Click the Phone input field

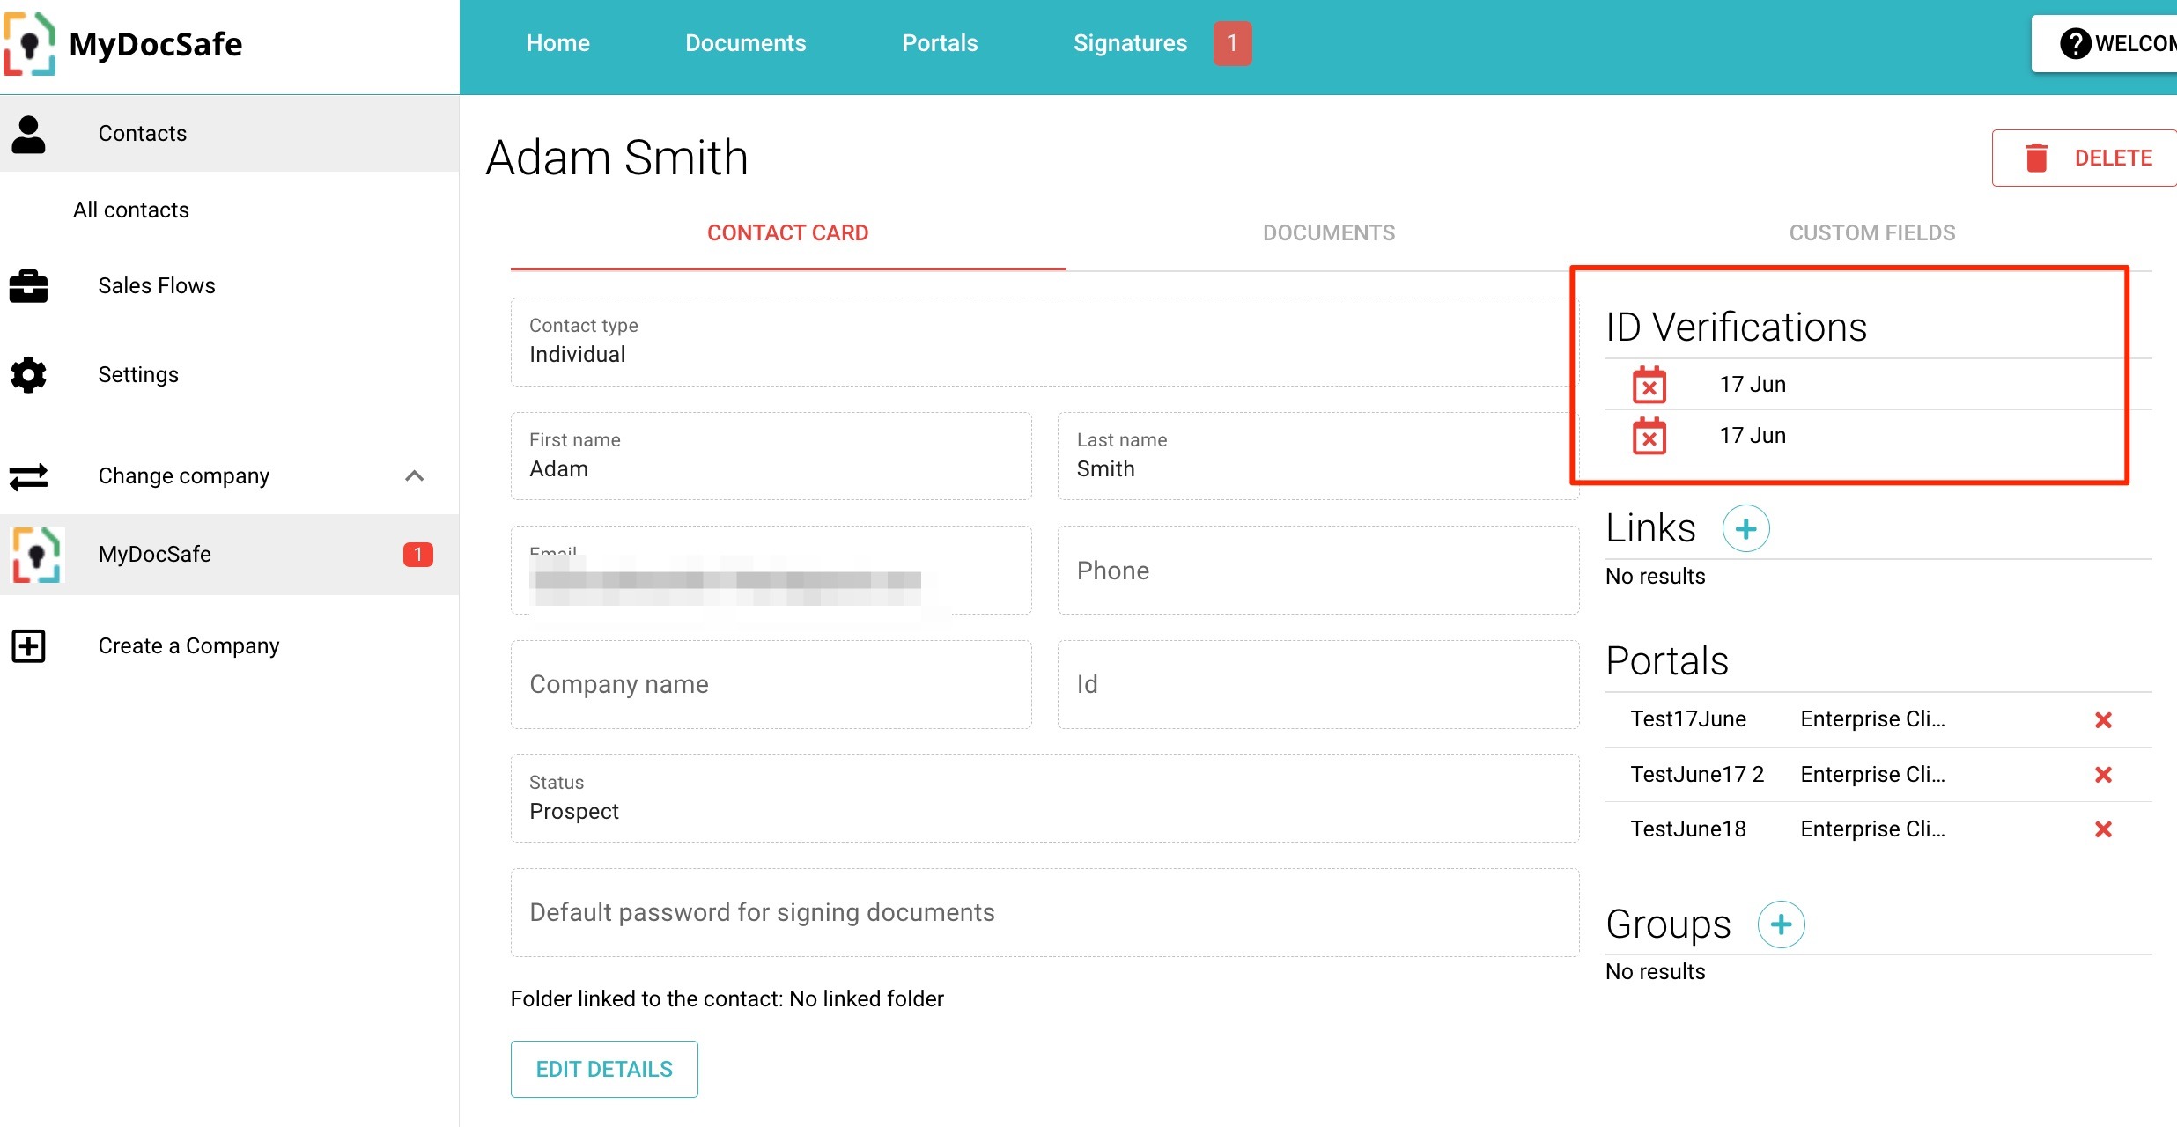click(x=1317, y=570)
